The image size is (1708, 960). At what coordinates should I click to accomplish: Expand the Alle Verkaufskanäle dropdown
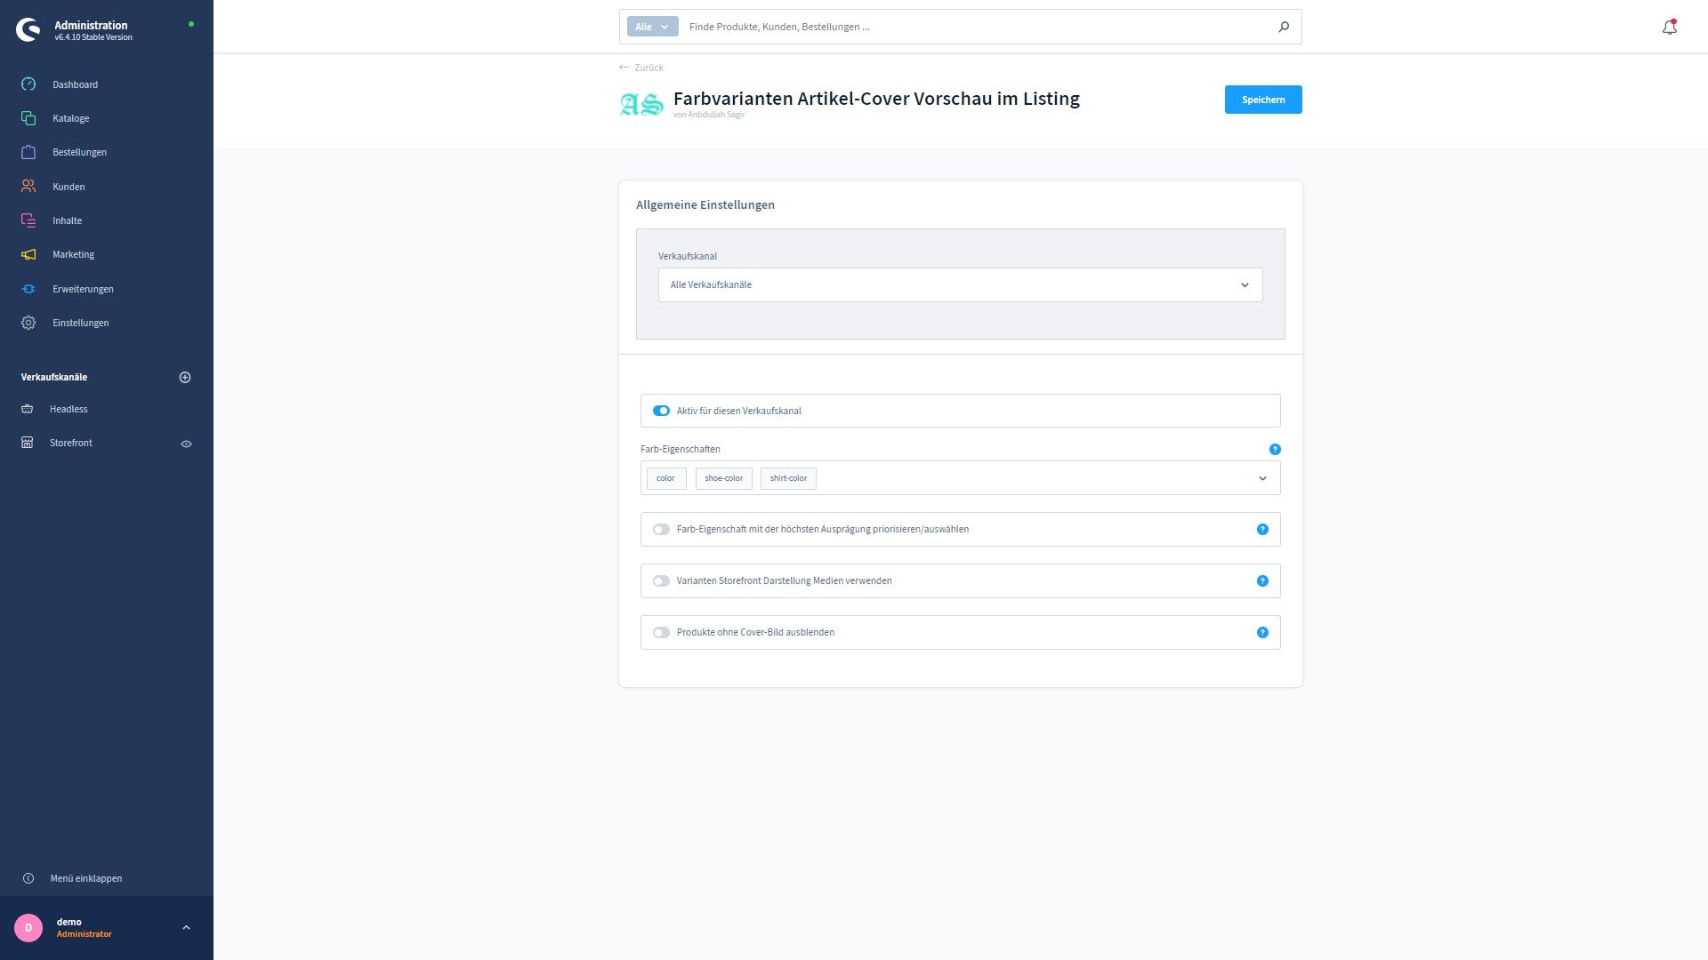[960, 284]
